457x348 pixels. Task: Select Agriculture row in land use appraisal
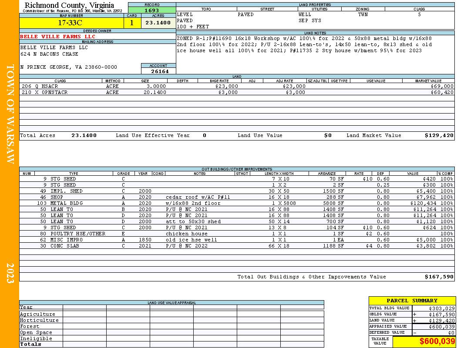click(171, 314)
